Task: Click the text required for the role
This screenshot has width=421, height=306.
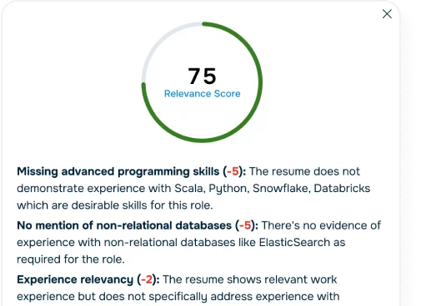Action: point(71,259)
